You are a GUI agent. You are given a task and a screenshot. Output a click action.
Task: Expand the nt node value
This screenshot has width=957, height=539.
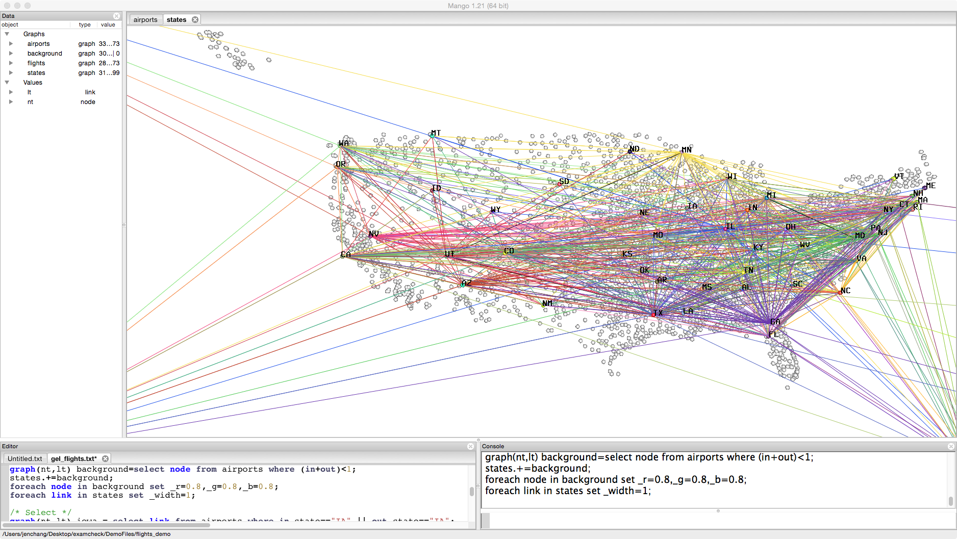pyautogui.click(x=11, y=102)
